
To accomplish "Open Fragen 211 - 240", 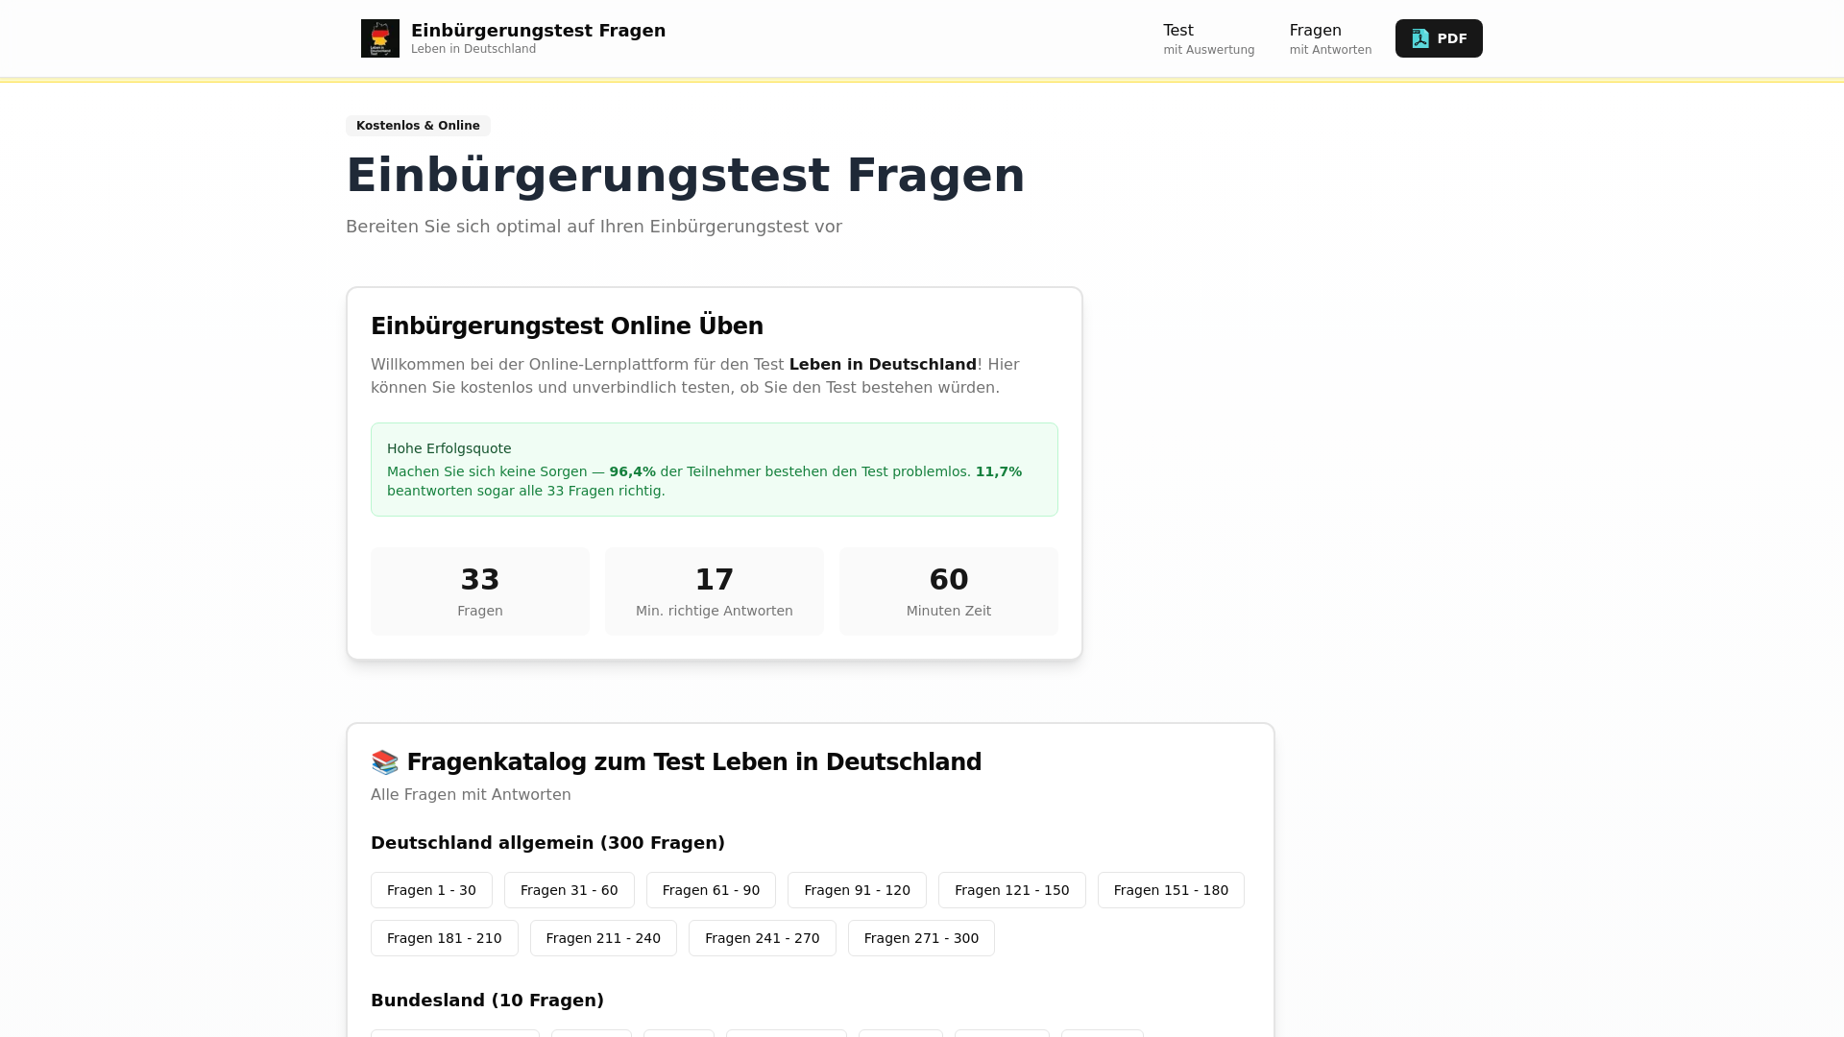I will 603,938.
